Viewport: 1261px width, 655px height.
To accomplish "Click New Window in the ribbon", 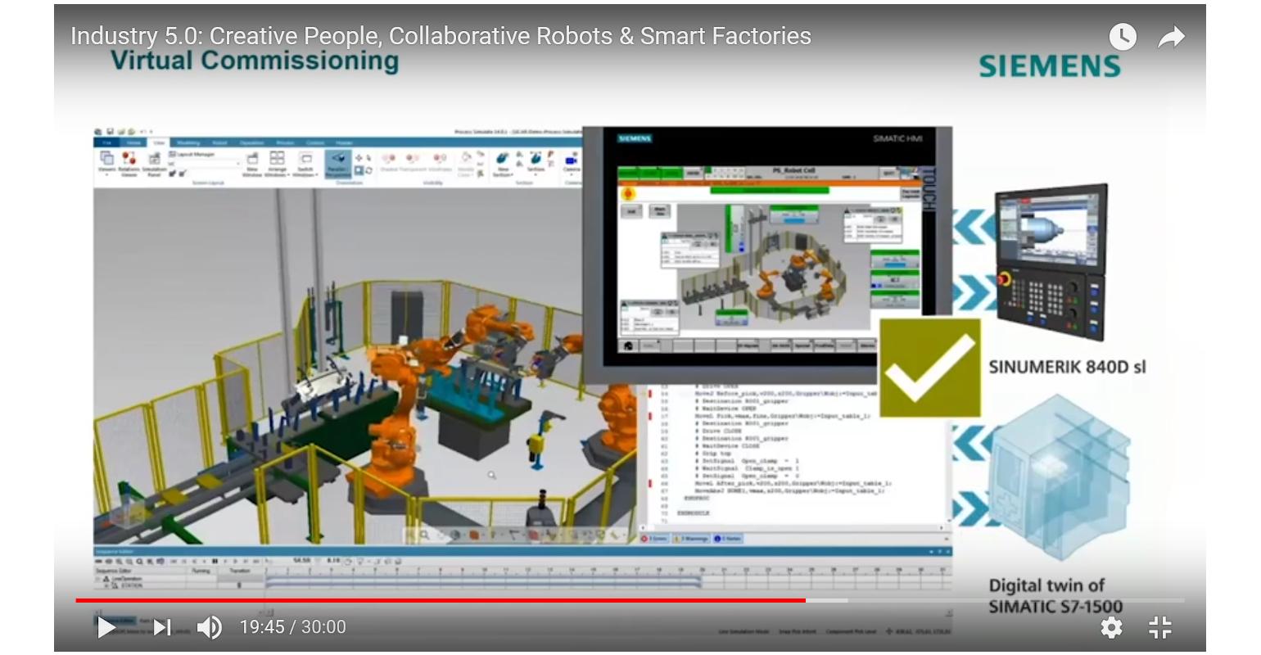I will tap(252, 164).
